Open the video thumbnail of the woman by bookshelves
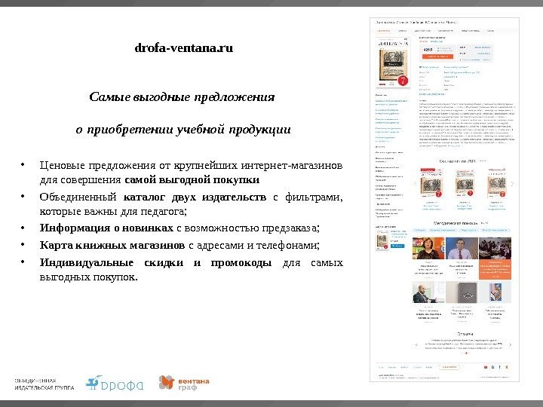Image resolution: width=543 pixels, height=407 pixels. click(428, 248)
